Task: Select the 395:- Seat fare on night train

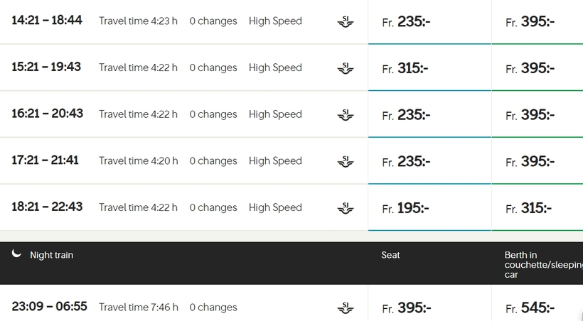Action: pyautogui.click(x=430, y=308)
